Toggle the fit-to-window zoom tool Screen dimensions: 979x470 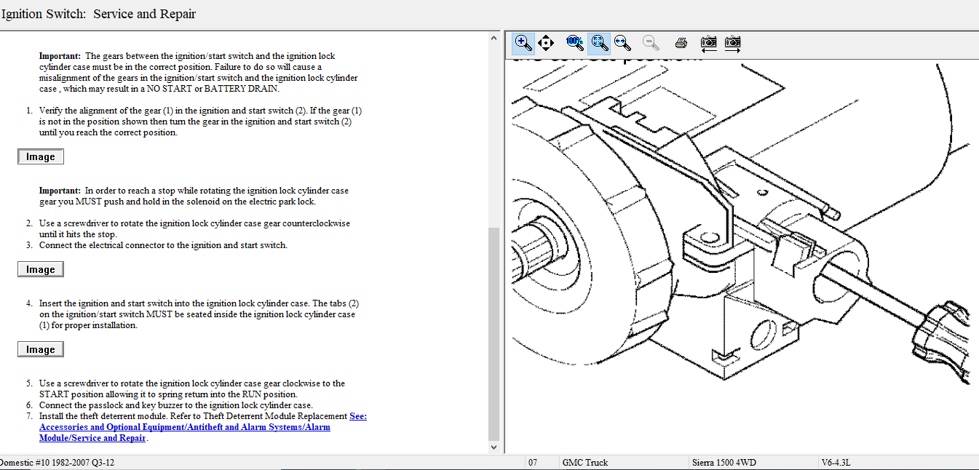598,43
